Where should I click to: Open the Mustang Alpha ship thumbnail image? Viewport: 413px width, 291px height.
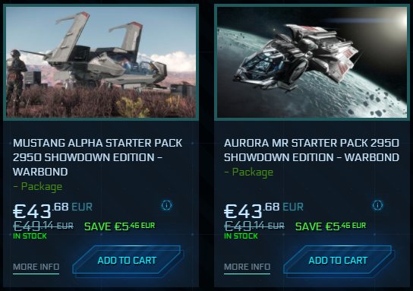[x=101, y=62]
